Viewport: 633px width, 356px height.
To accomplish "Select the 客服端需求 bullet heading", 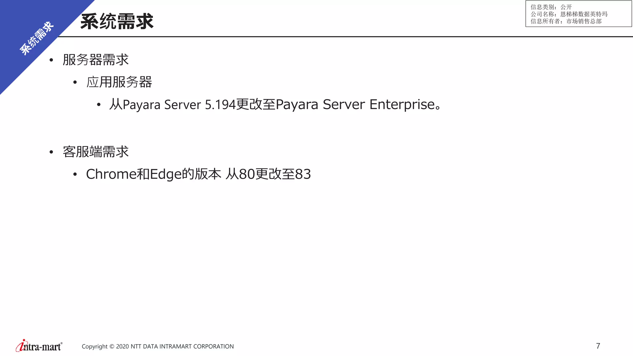I will coord(96,152).
